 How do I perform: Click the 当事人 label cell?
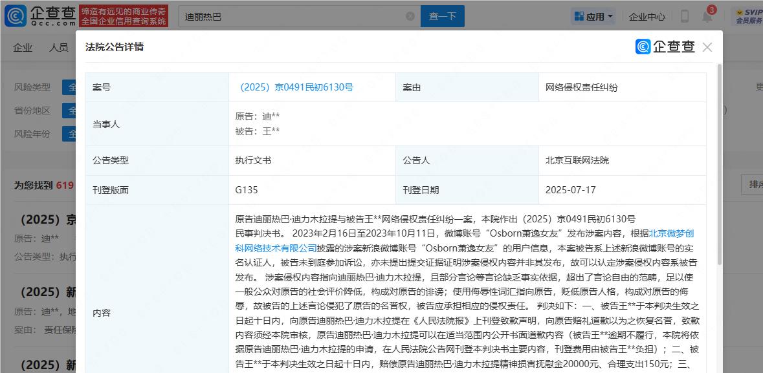[x=157, y=124]
